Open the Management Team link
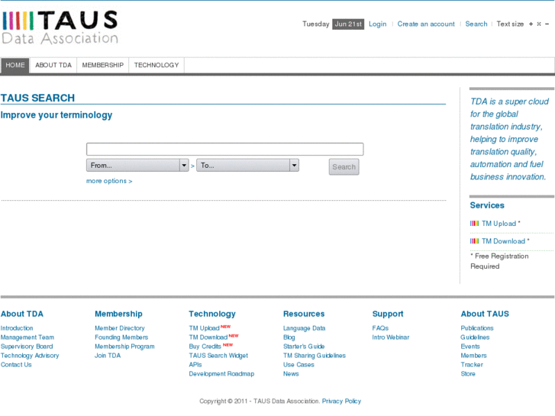 point(27,337)
